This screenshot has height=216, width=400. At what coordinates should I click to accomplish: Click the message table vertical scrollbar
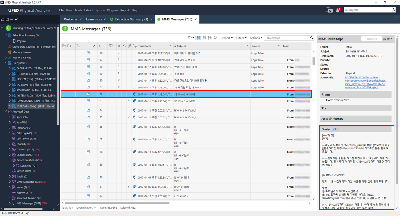point(313,61)
